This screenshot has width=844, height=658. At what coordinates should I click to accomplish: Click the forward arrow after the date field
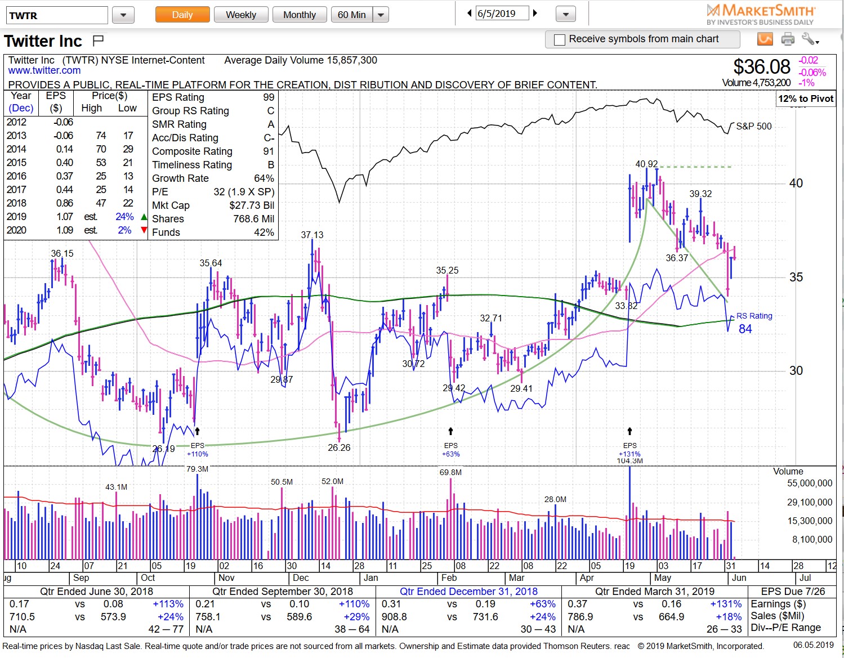pyautogui.click(x=535, y=12)
